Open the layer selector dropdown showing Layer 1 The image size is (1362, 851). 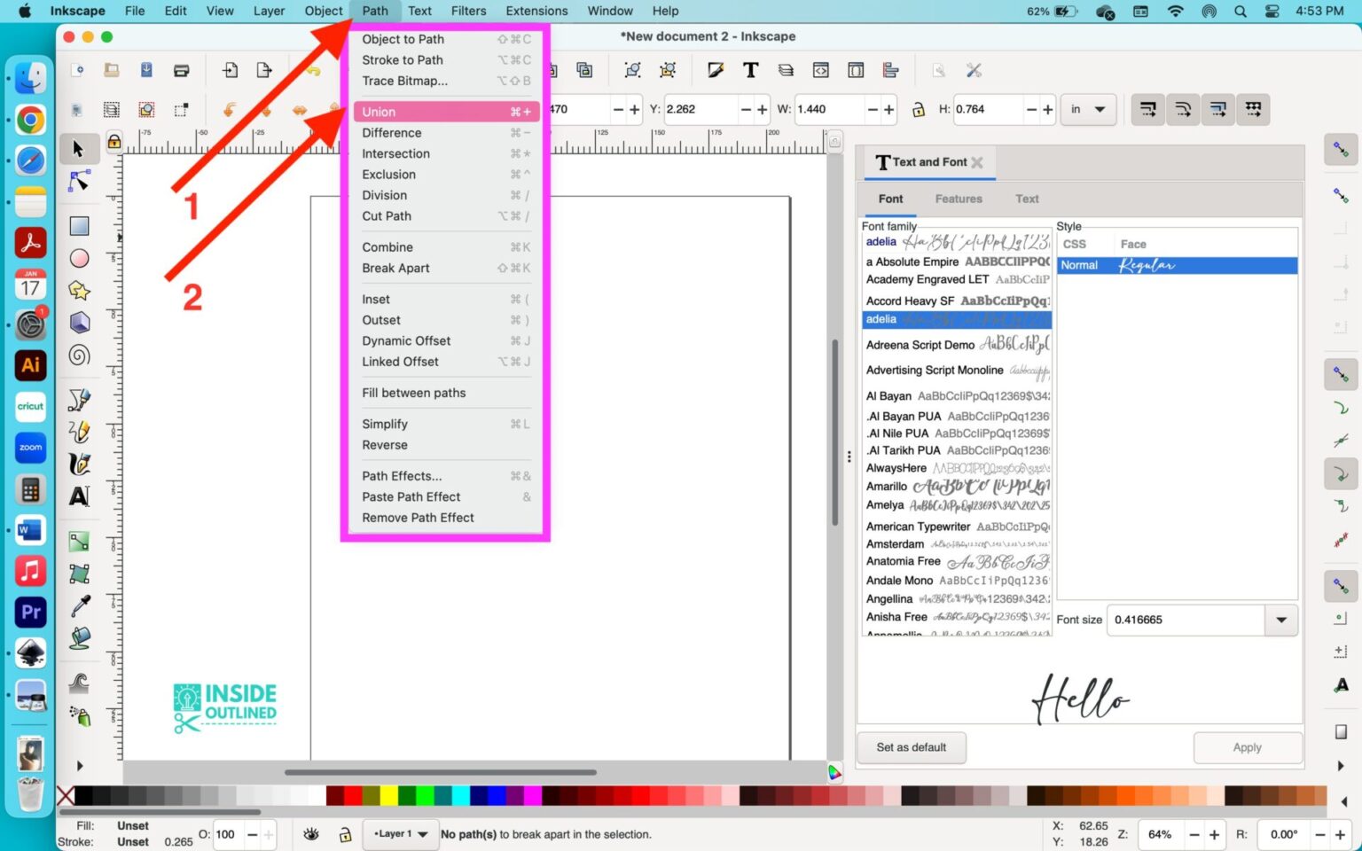click(x=401, y=834)
